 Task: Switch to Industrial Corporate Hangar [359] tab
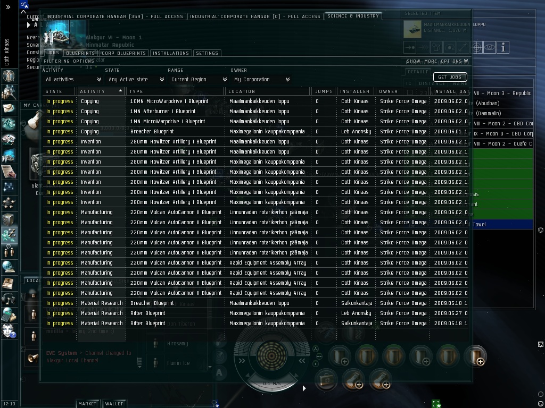[115, 16]
